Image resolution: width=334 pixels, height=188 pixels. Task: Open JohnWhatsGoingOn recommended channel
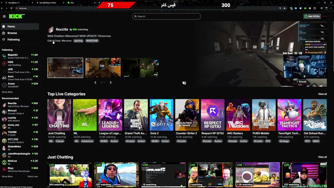[20, 155]
